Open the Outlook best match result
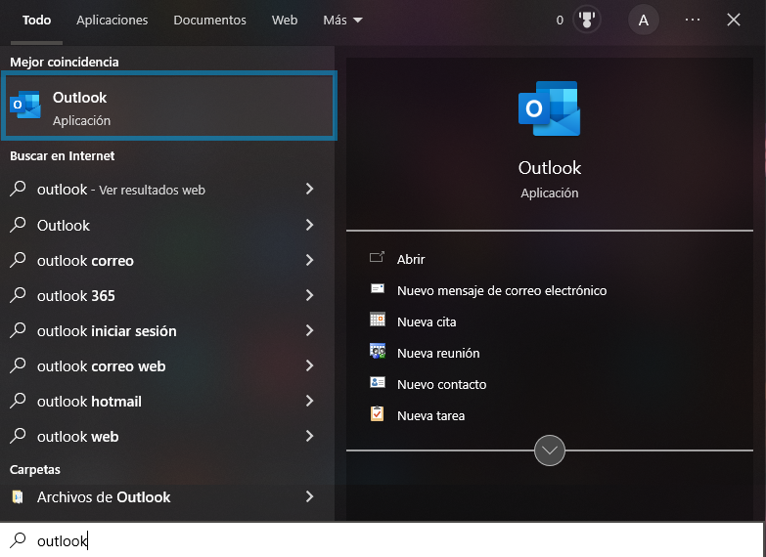The width and height of the screenshot is (766, 557). click(168, 107)
